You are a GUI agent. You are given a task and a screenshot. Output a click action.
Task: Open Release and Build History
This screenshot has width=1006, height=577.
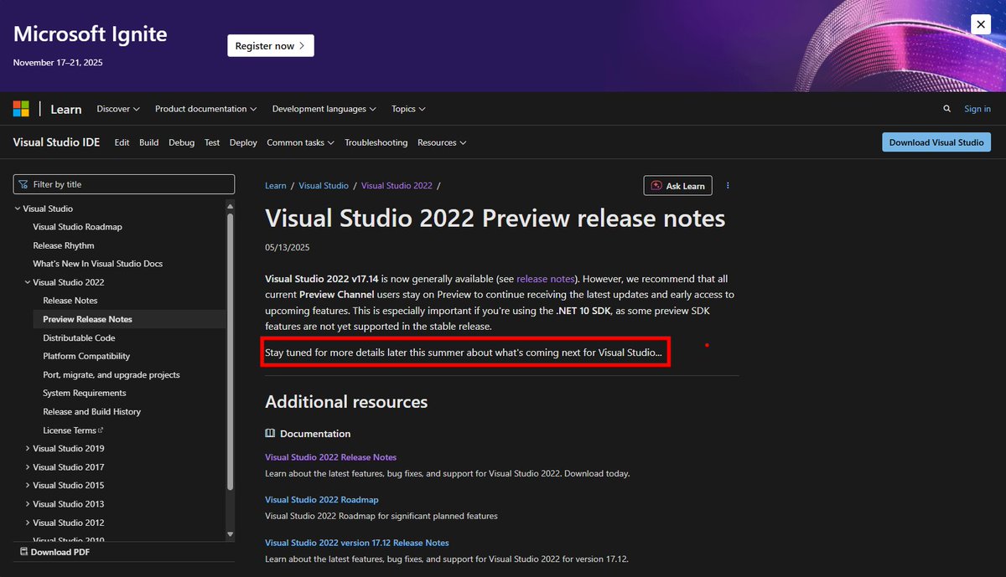tap(92, 412)
